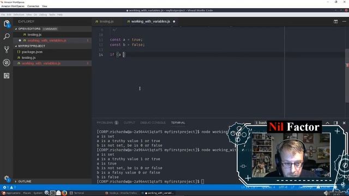Select working_with_variables.js in MYFIRSTPROJECT tree
This screenshot has height=196, width=349.
tap(41, 63)
